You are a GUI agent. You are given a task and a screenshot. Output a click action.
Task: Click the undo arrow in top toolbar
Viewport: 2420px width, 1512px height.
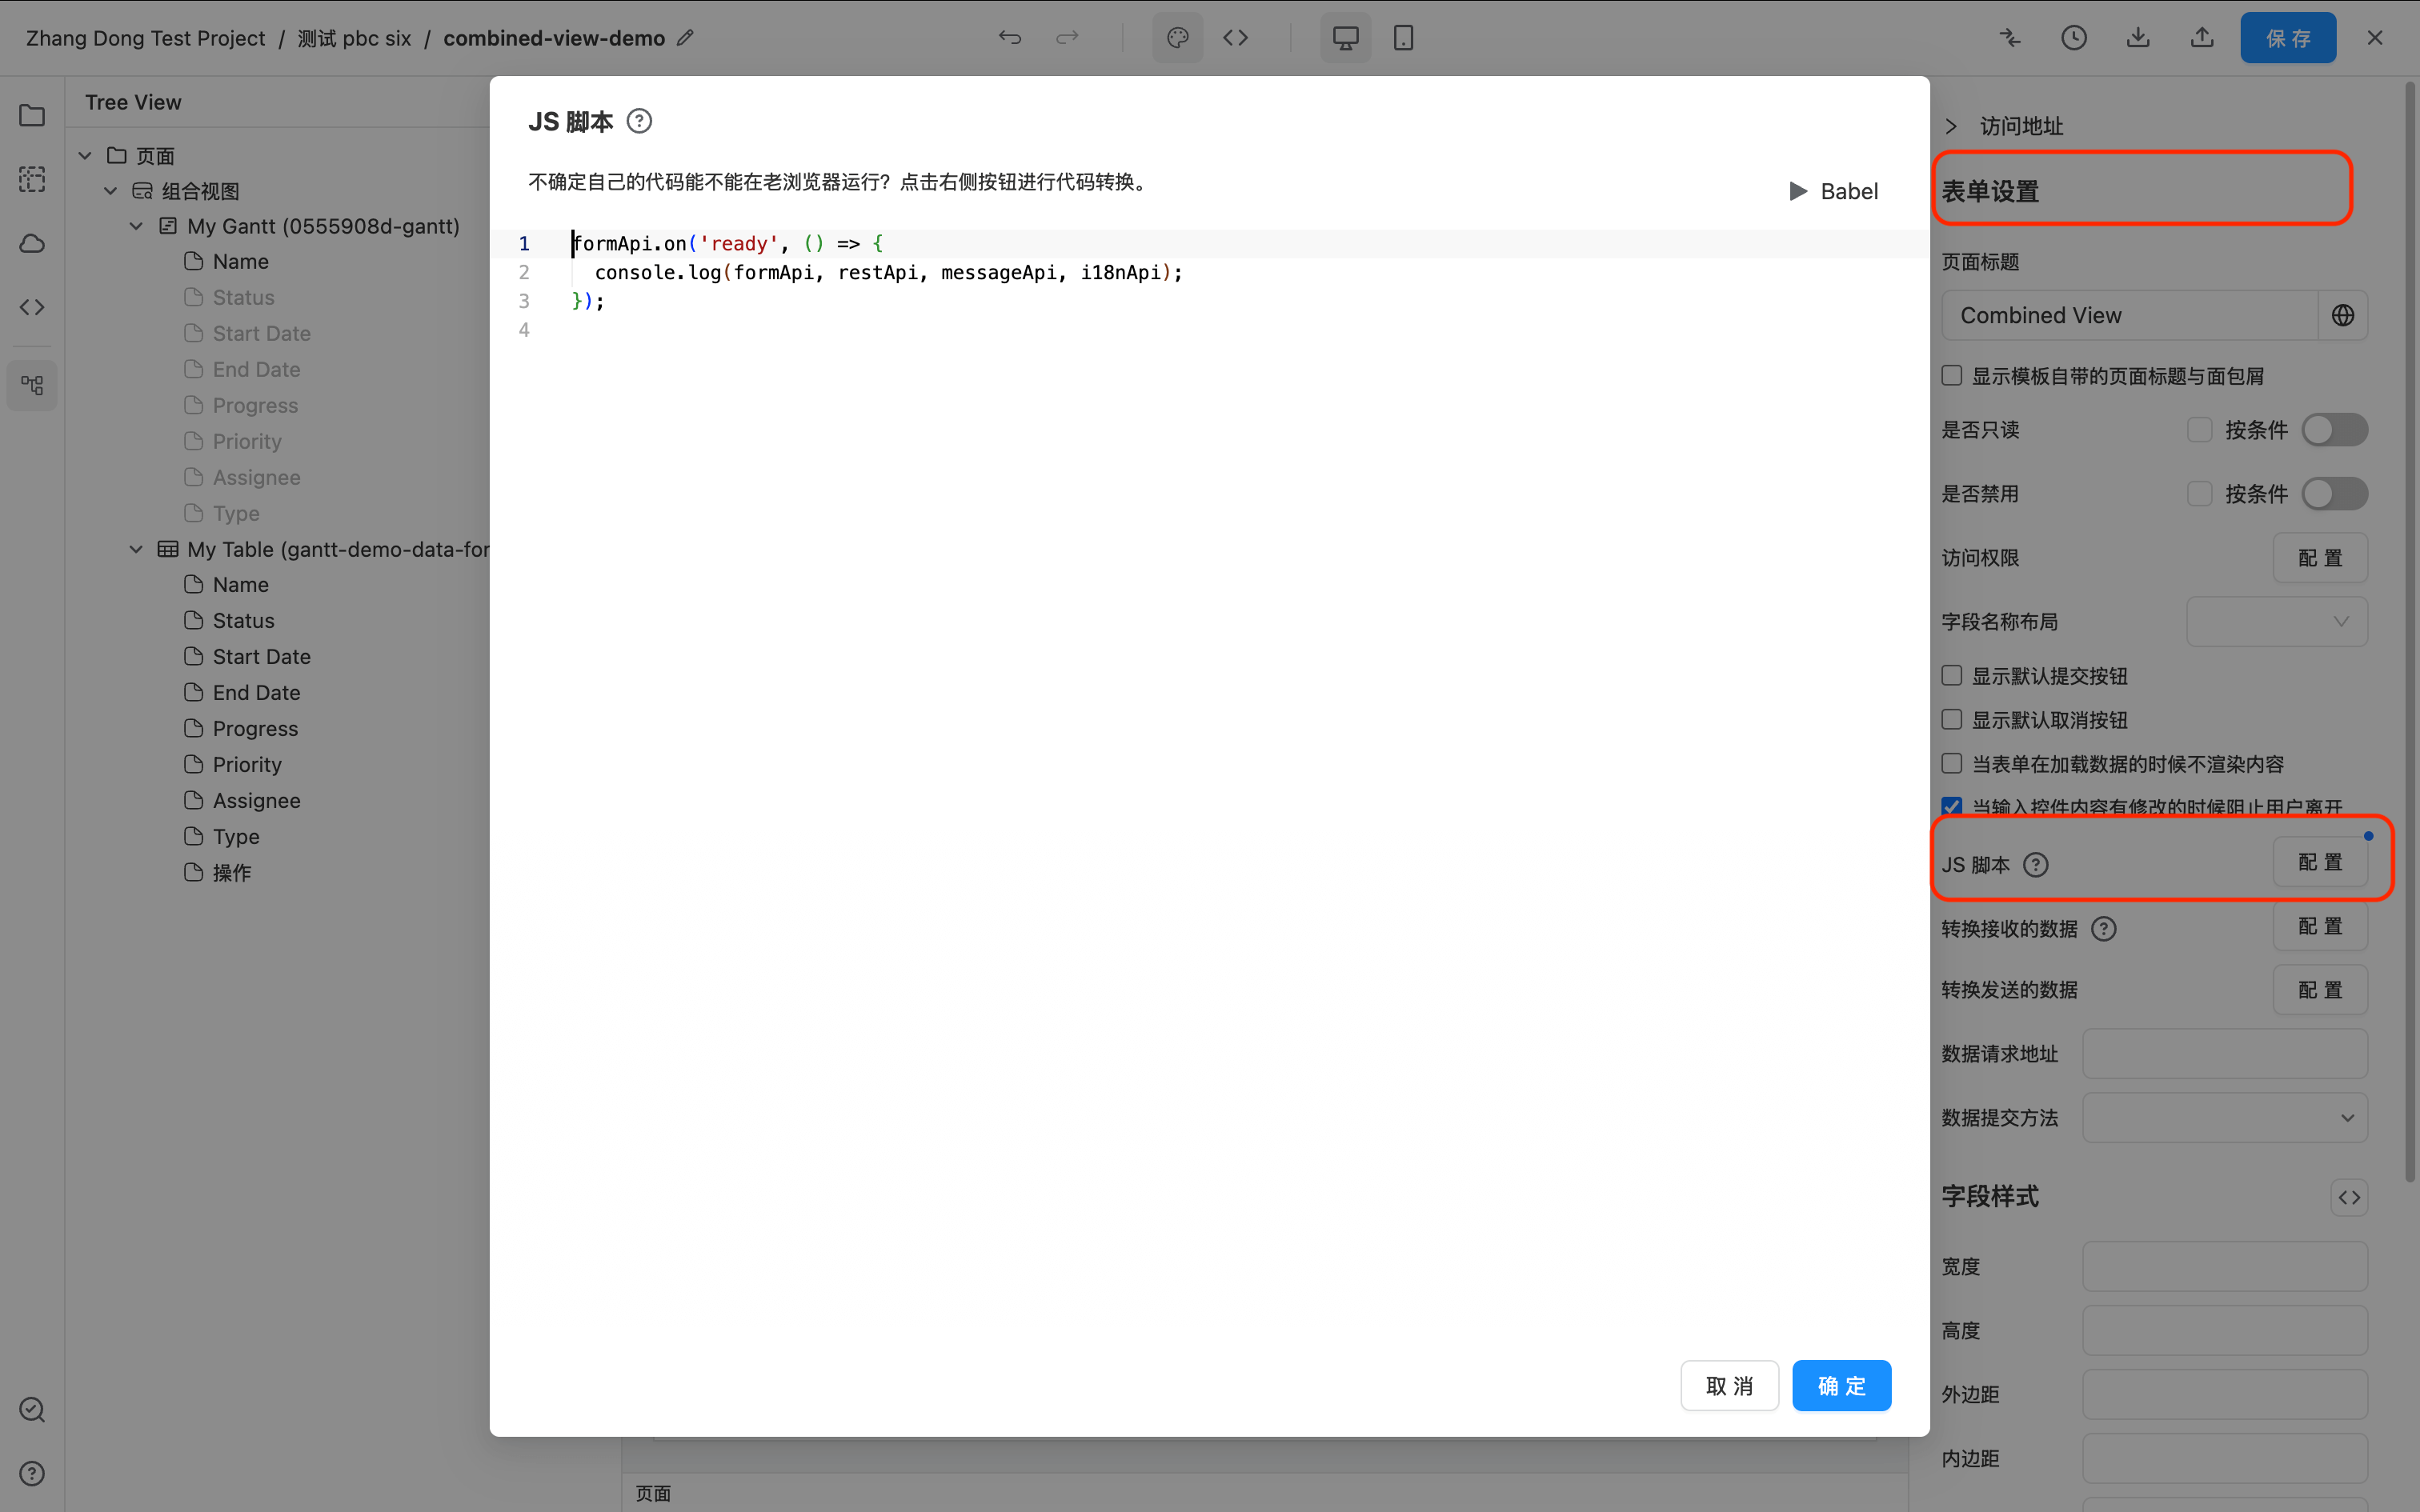[1010, 38]
